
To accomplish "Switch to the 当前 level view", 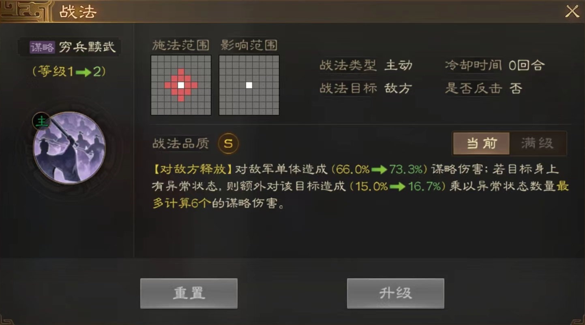I will (481, 143).
